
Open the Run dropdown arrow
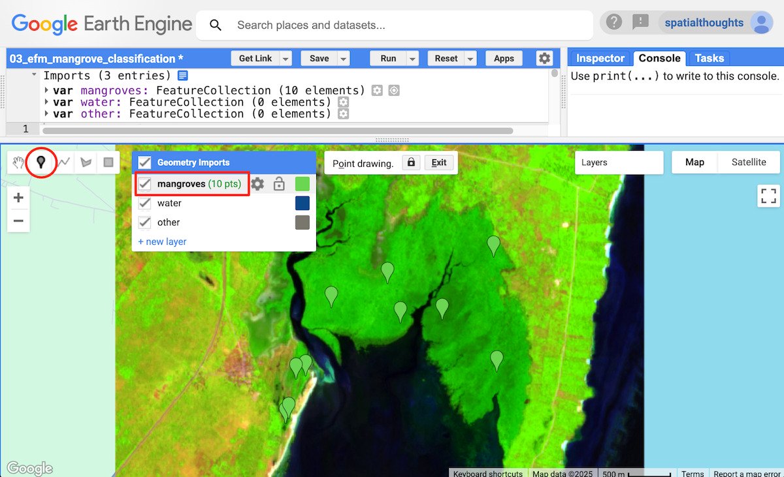pos(412,59)
